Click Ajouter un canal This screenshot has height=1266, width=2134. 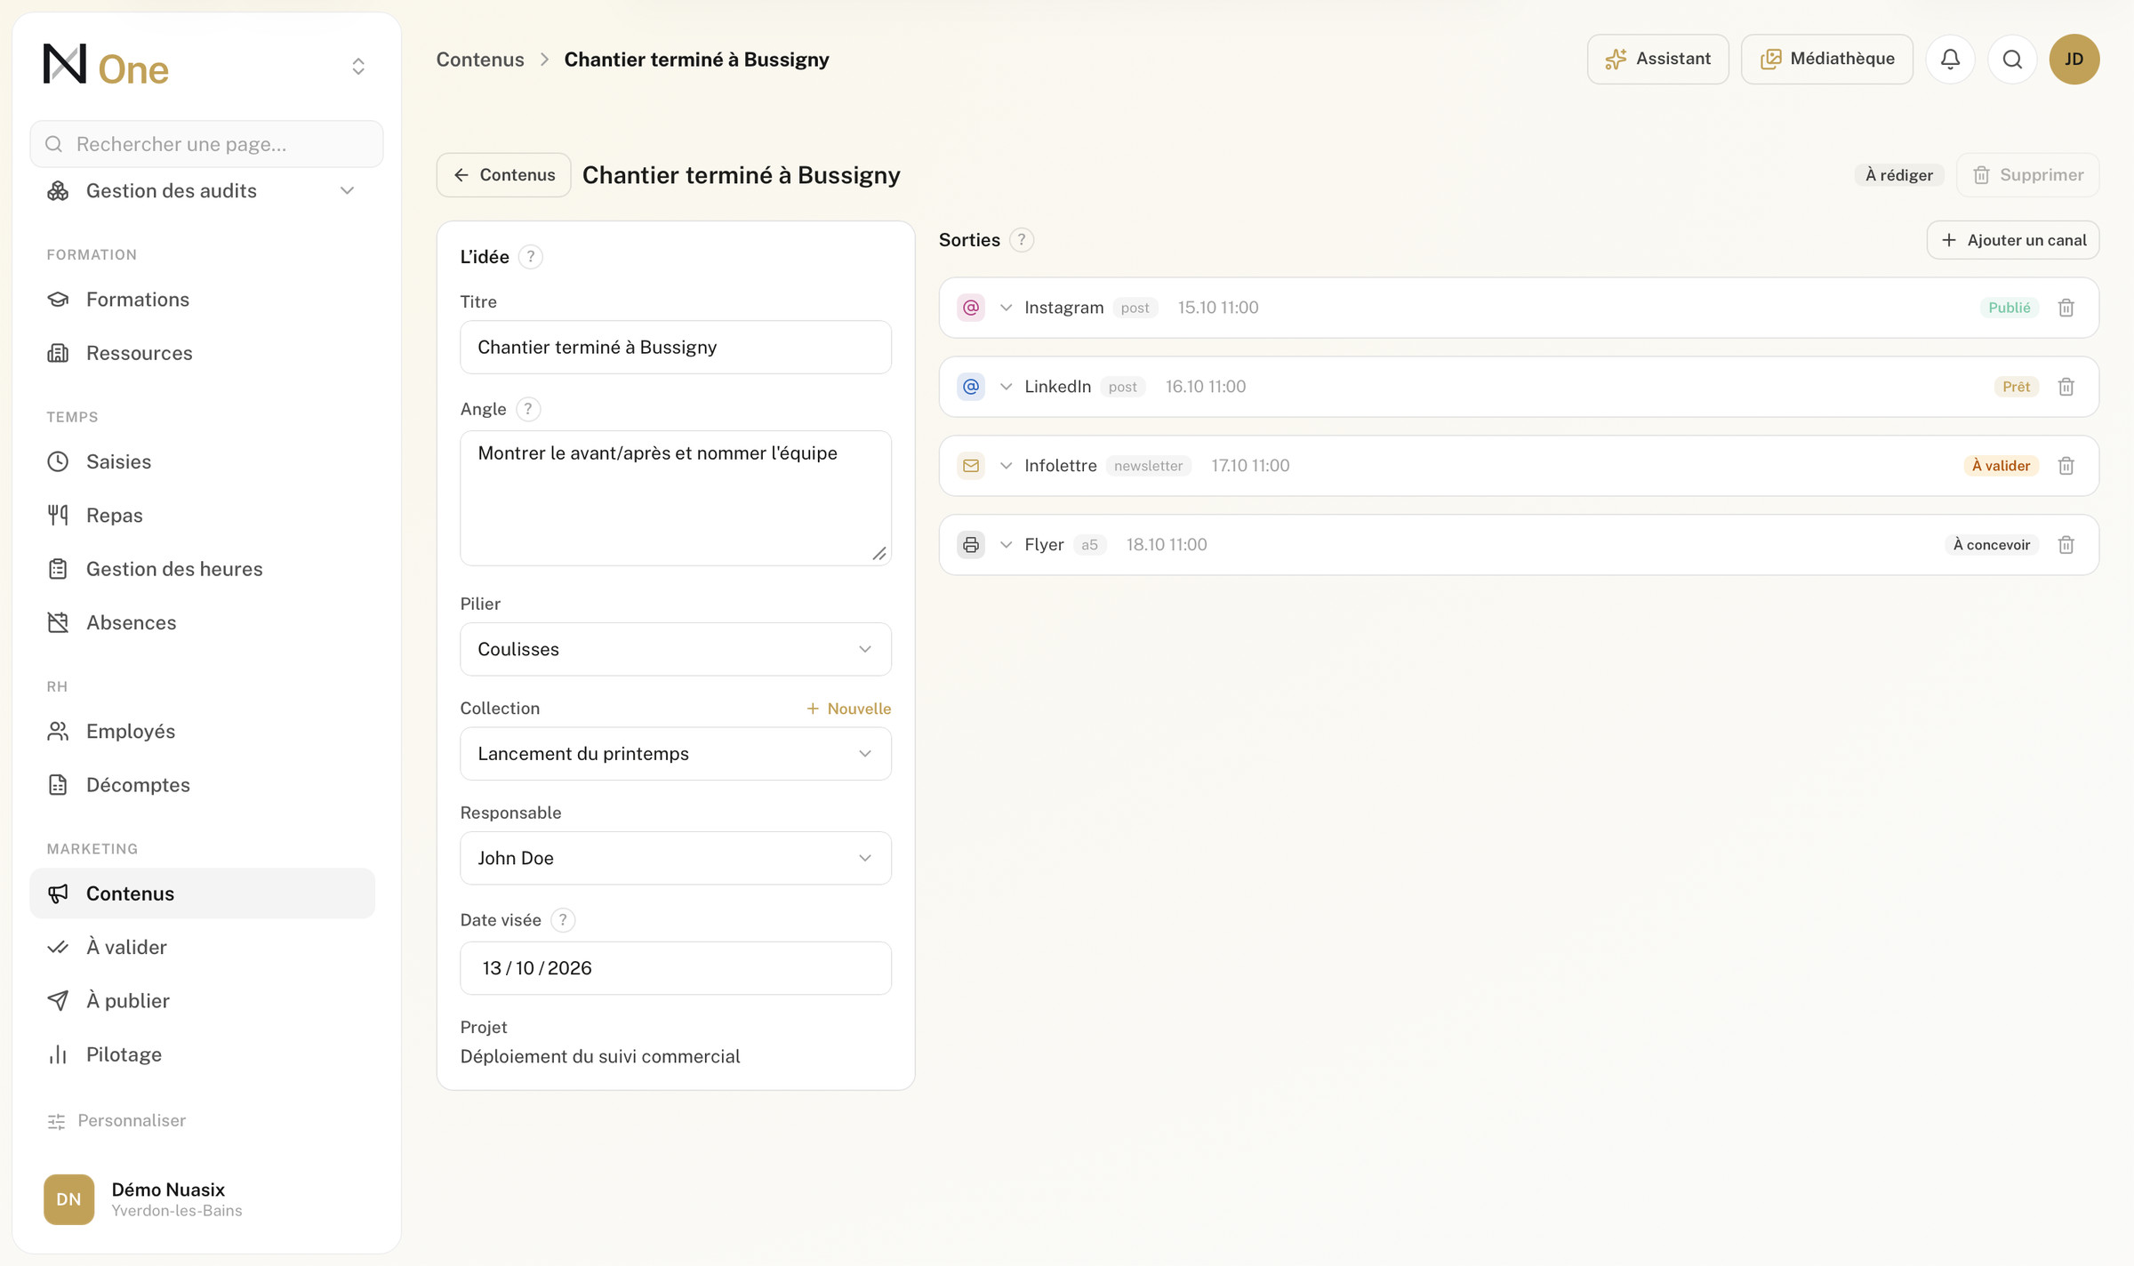point(2013,240)
